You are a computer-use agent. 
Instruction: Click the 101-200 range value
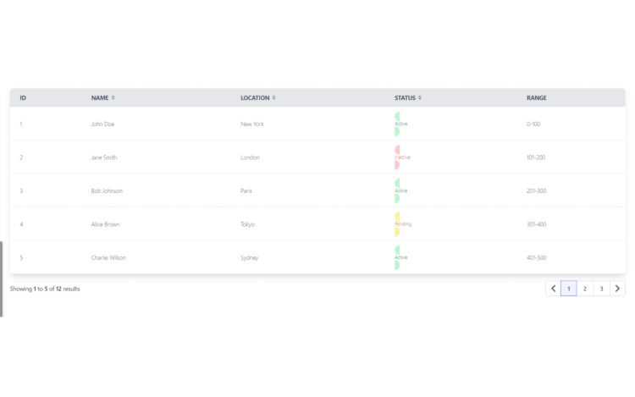pos(535,157)
